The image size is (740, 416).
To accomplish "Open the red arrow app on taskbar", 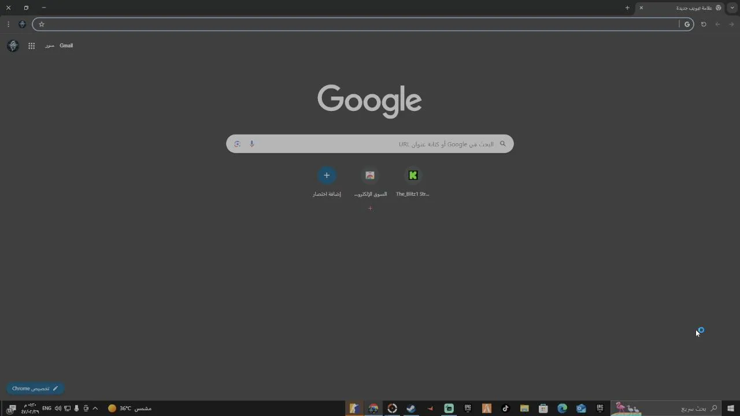I will (430, 408).
